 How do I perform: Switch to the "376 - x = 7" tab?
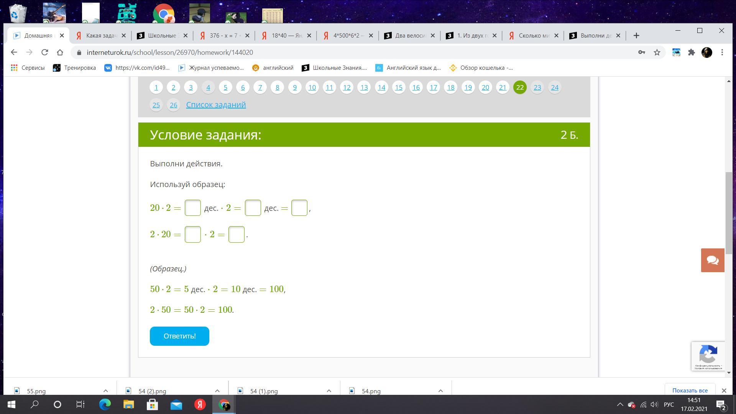(225, 36)
